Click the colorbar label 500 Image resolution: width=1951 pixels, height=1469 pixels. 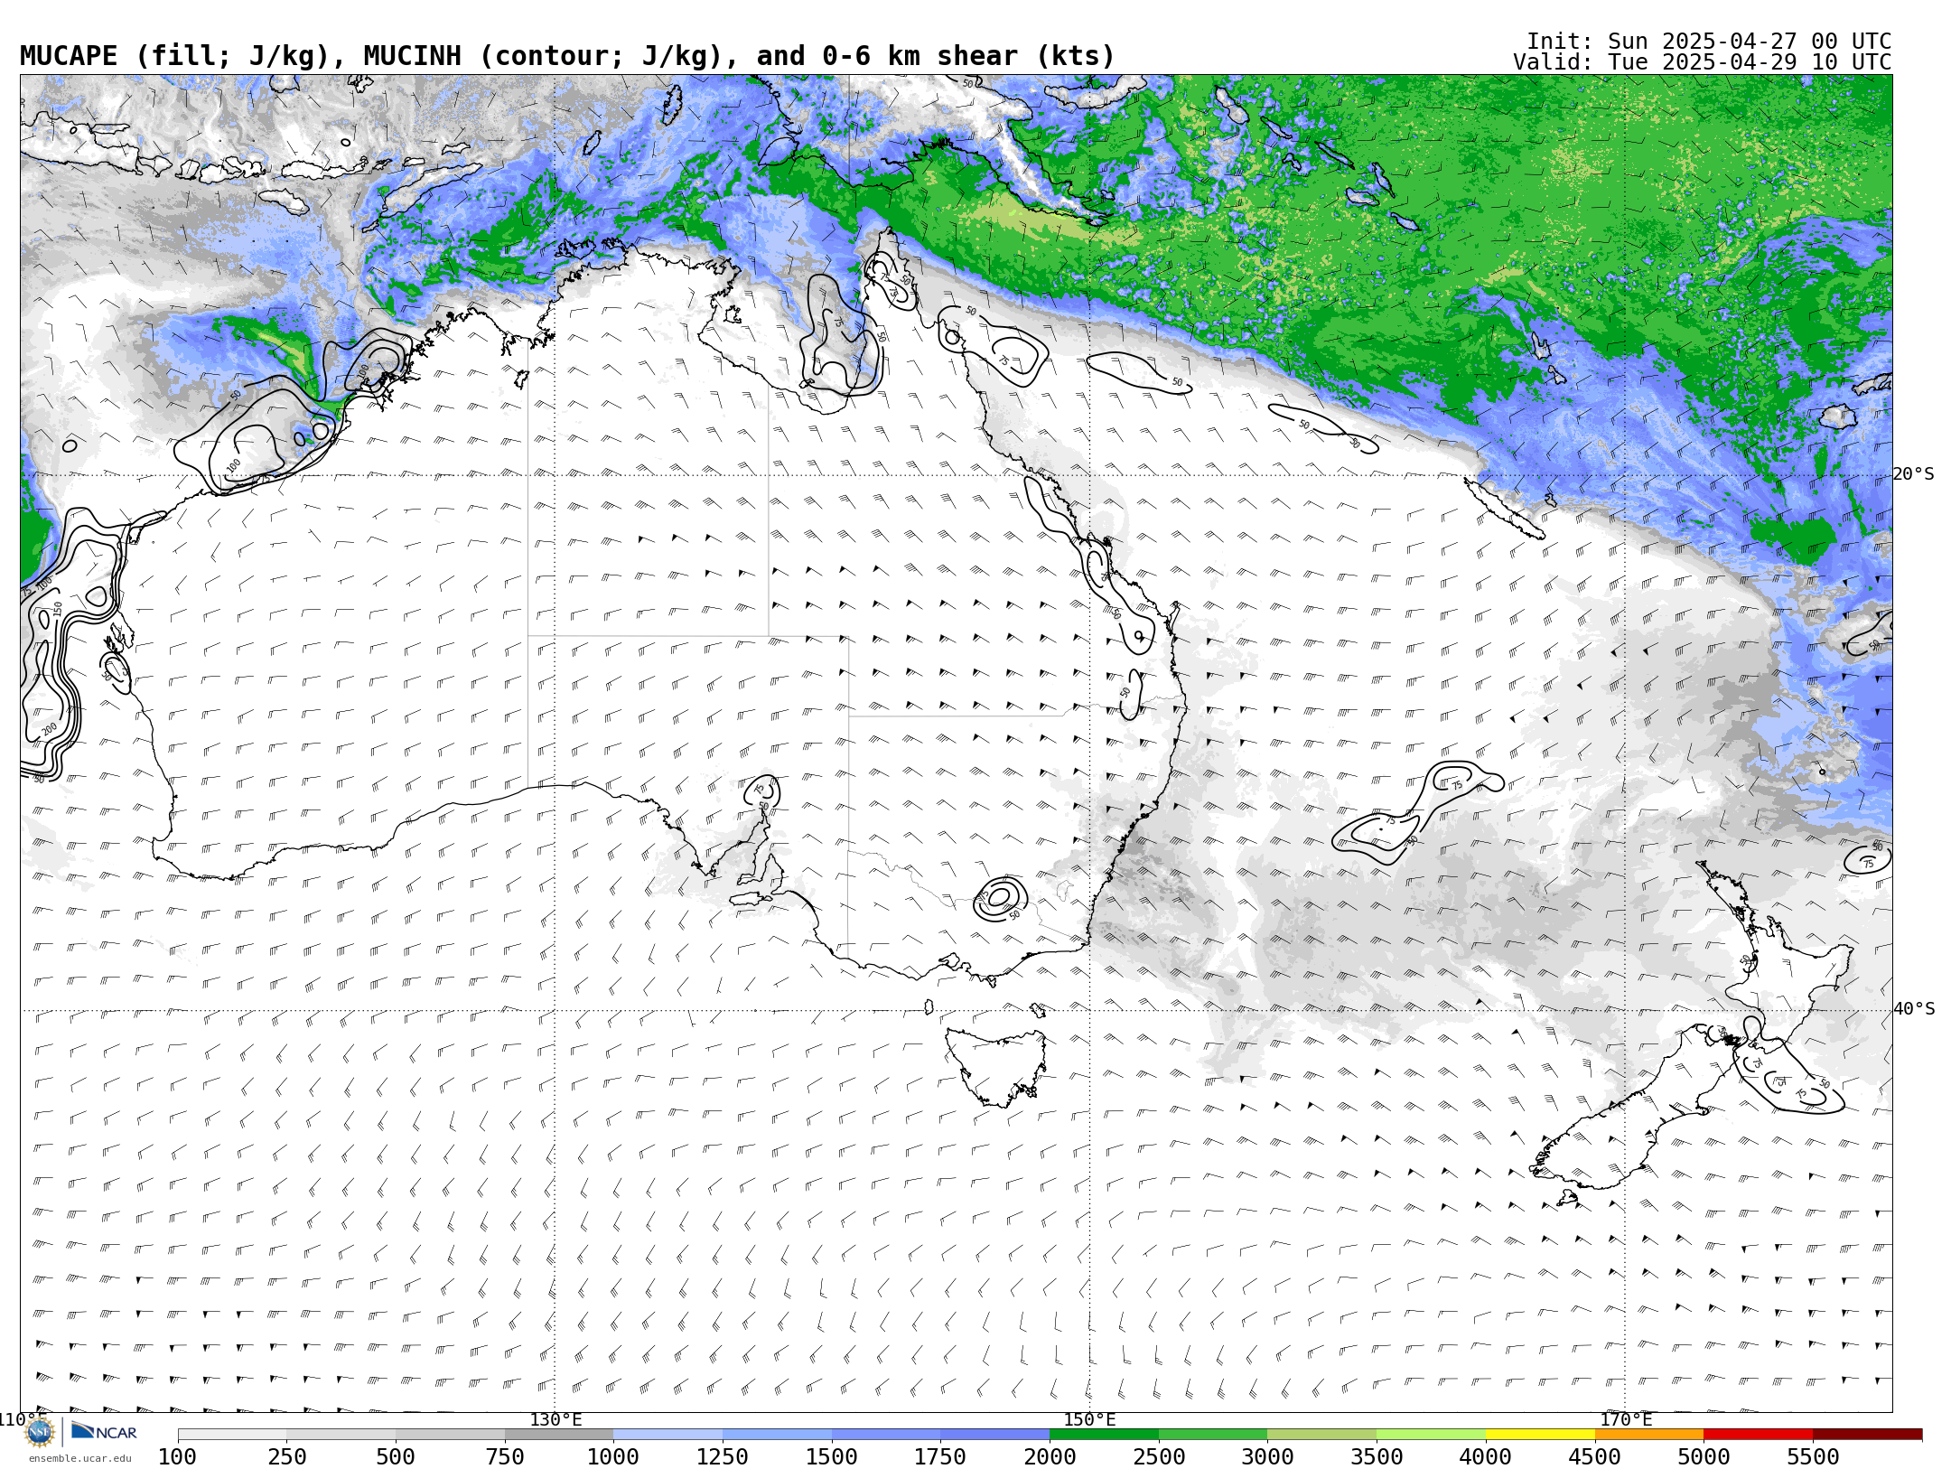pos(396,1456)
